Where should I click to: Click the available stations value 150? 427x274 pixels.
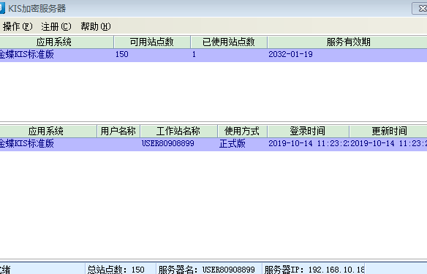[x=121, y=54]
